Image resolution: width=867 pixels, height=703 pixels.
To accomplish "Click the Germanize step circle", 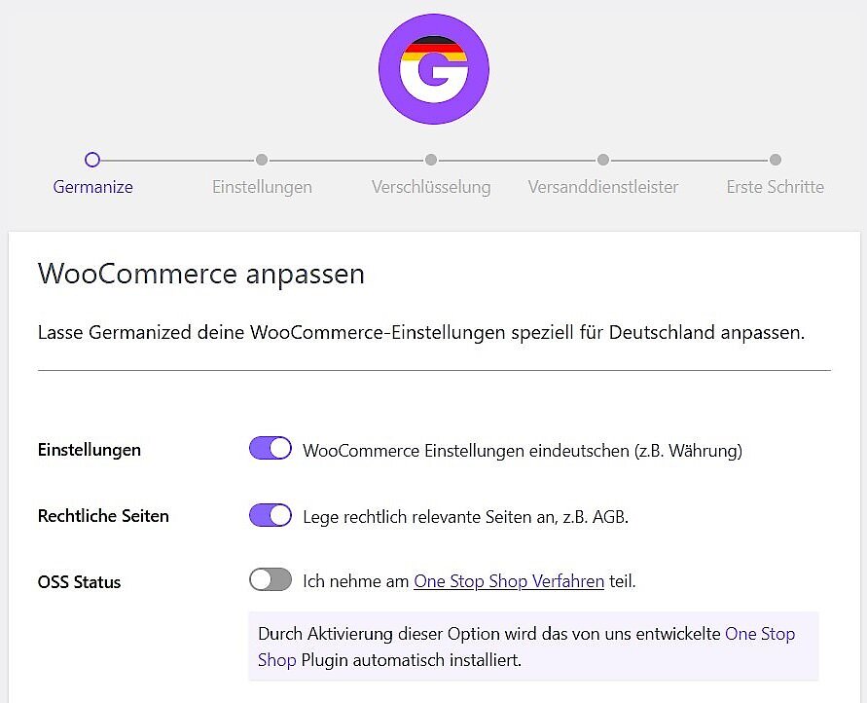I will (92, 160).
